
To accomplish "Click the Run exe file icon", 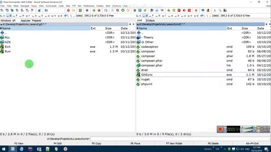I will point(2,52).
